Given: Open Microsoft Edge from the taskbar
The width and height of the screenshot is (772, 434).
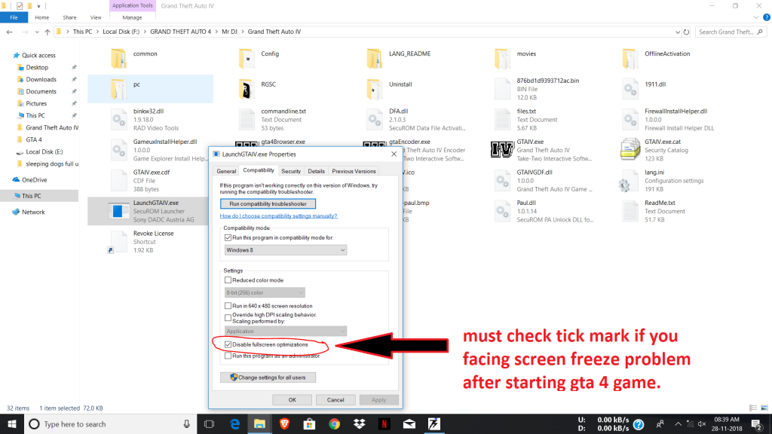Looking at the screenshot, I should [x=235, y=424].
